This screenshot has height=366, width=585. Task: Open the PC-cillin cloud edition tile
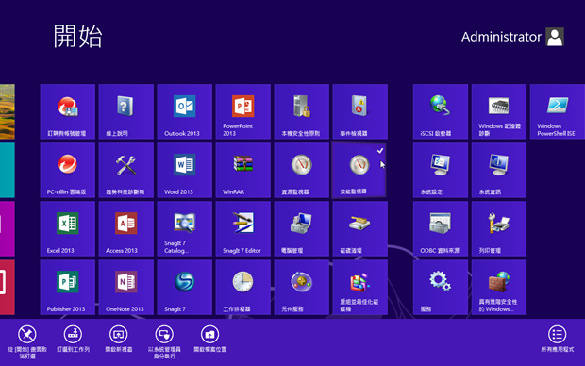tap(68, 170)
